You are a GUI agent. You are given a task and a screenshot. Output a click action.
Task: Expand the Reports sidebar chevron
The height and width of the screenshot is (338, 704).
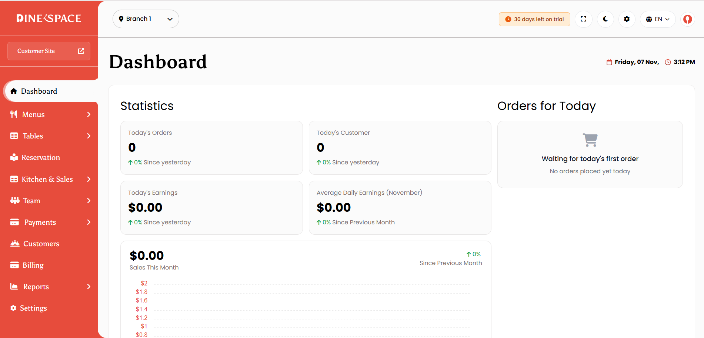pos(89,287)
